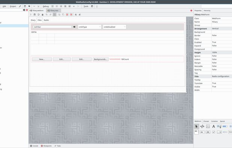Pick the combo box control in toolbox
Screen dimensions: 232x148
click(x=219, y=132)
